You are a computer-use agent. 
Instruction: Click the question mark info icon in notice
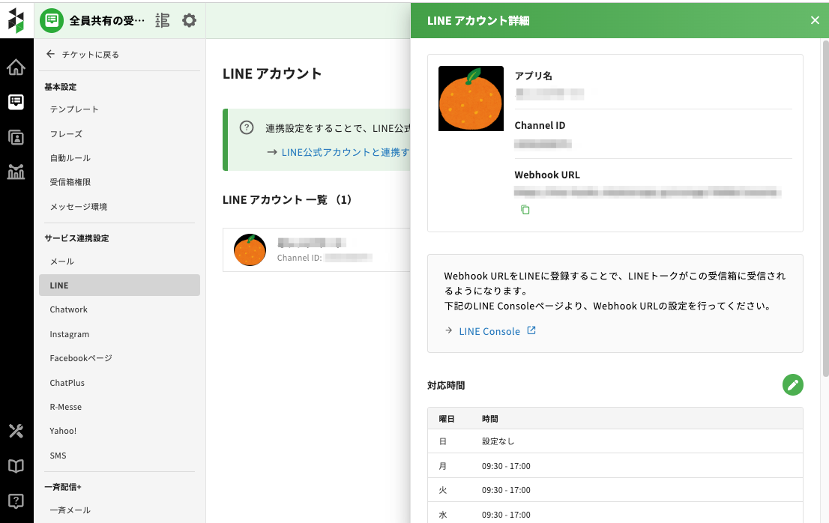[x=247, y=127]
